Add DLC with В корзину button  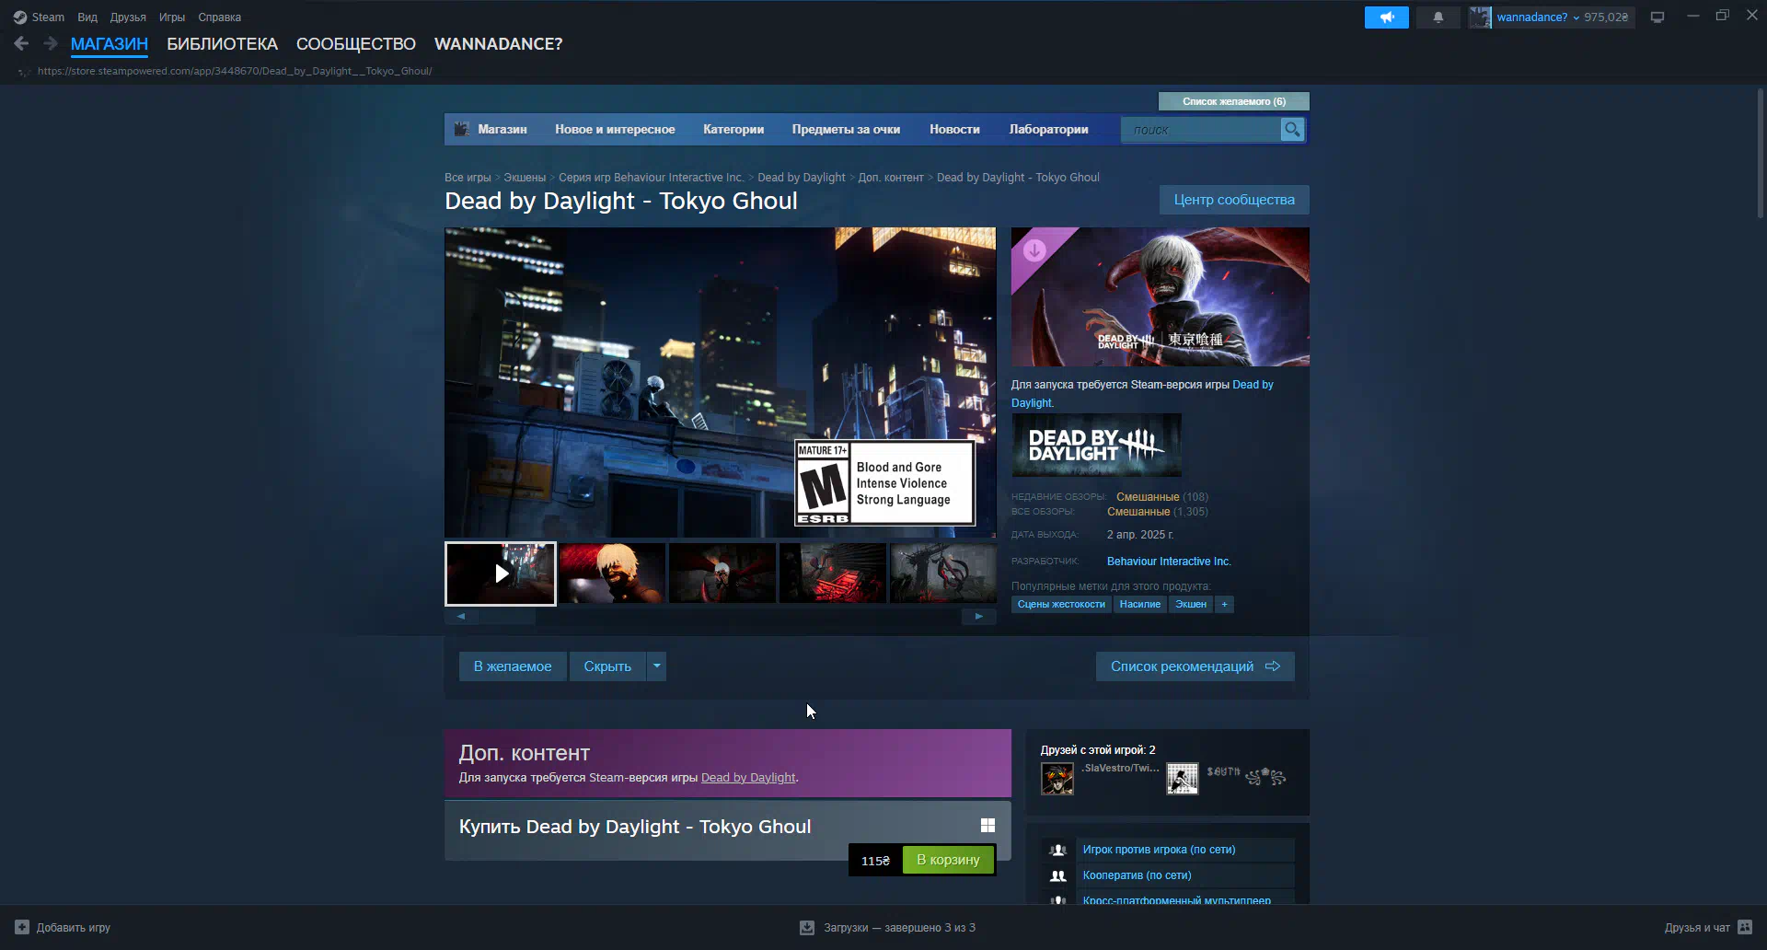click(x=948, y=860)
